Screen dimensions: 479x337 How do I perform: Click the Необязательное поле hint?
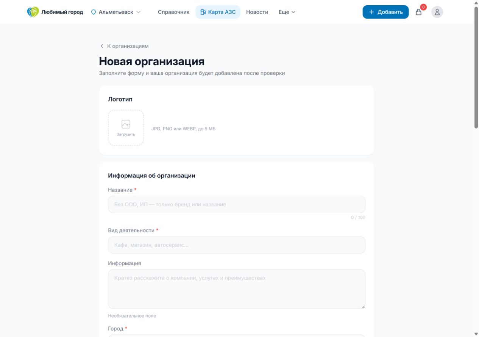[x=132, y=316]
